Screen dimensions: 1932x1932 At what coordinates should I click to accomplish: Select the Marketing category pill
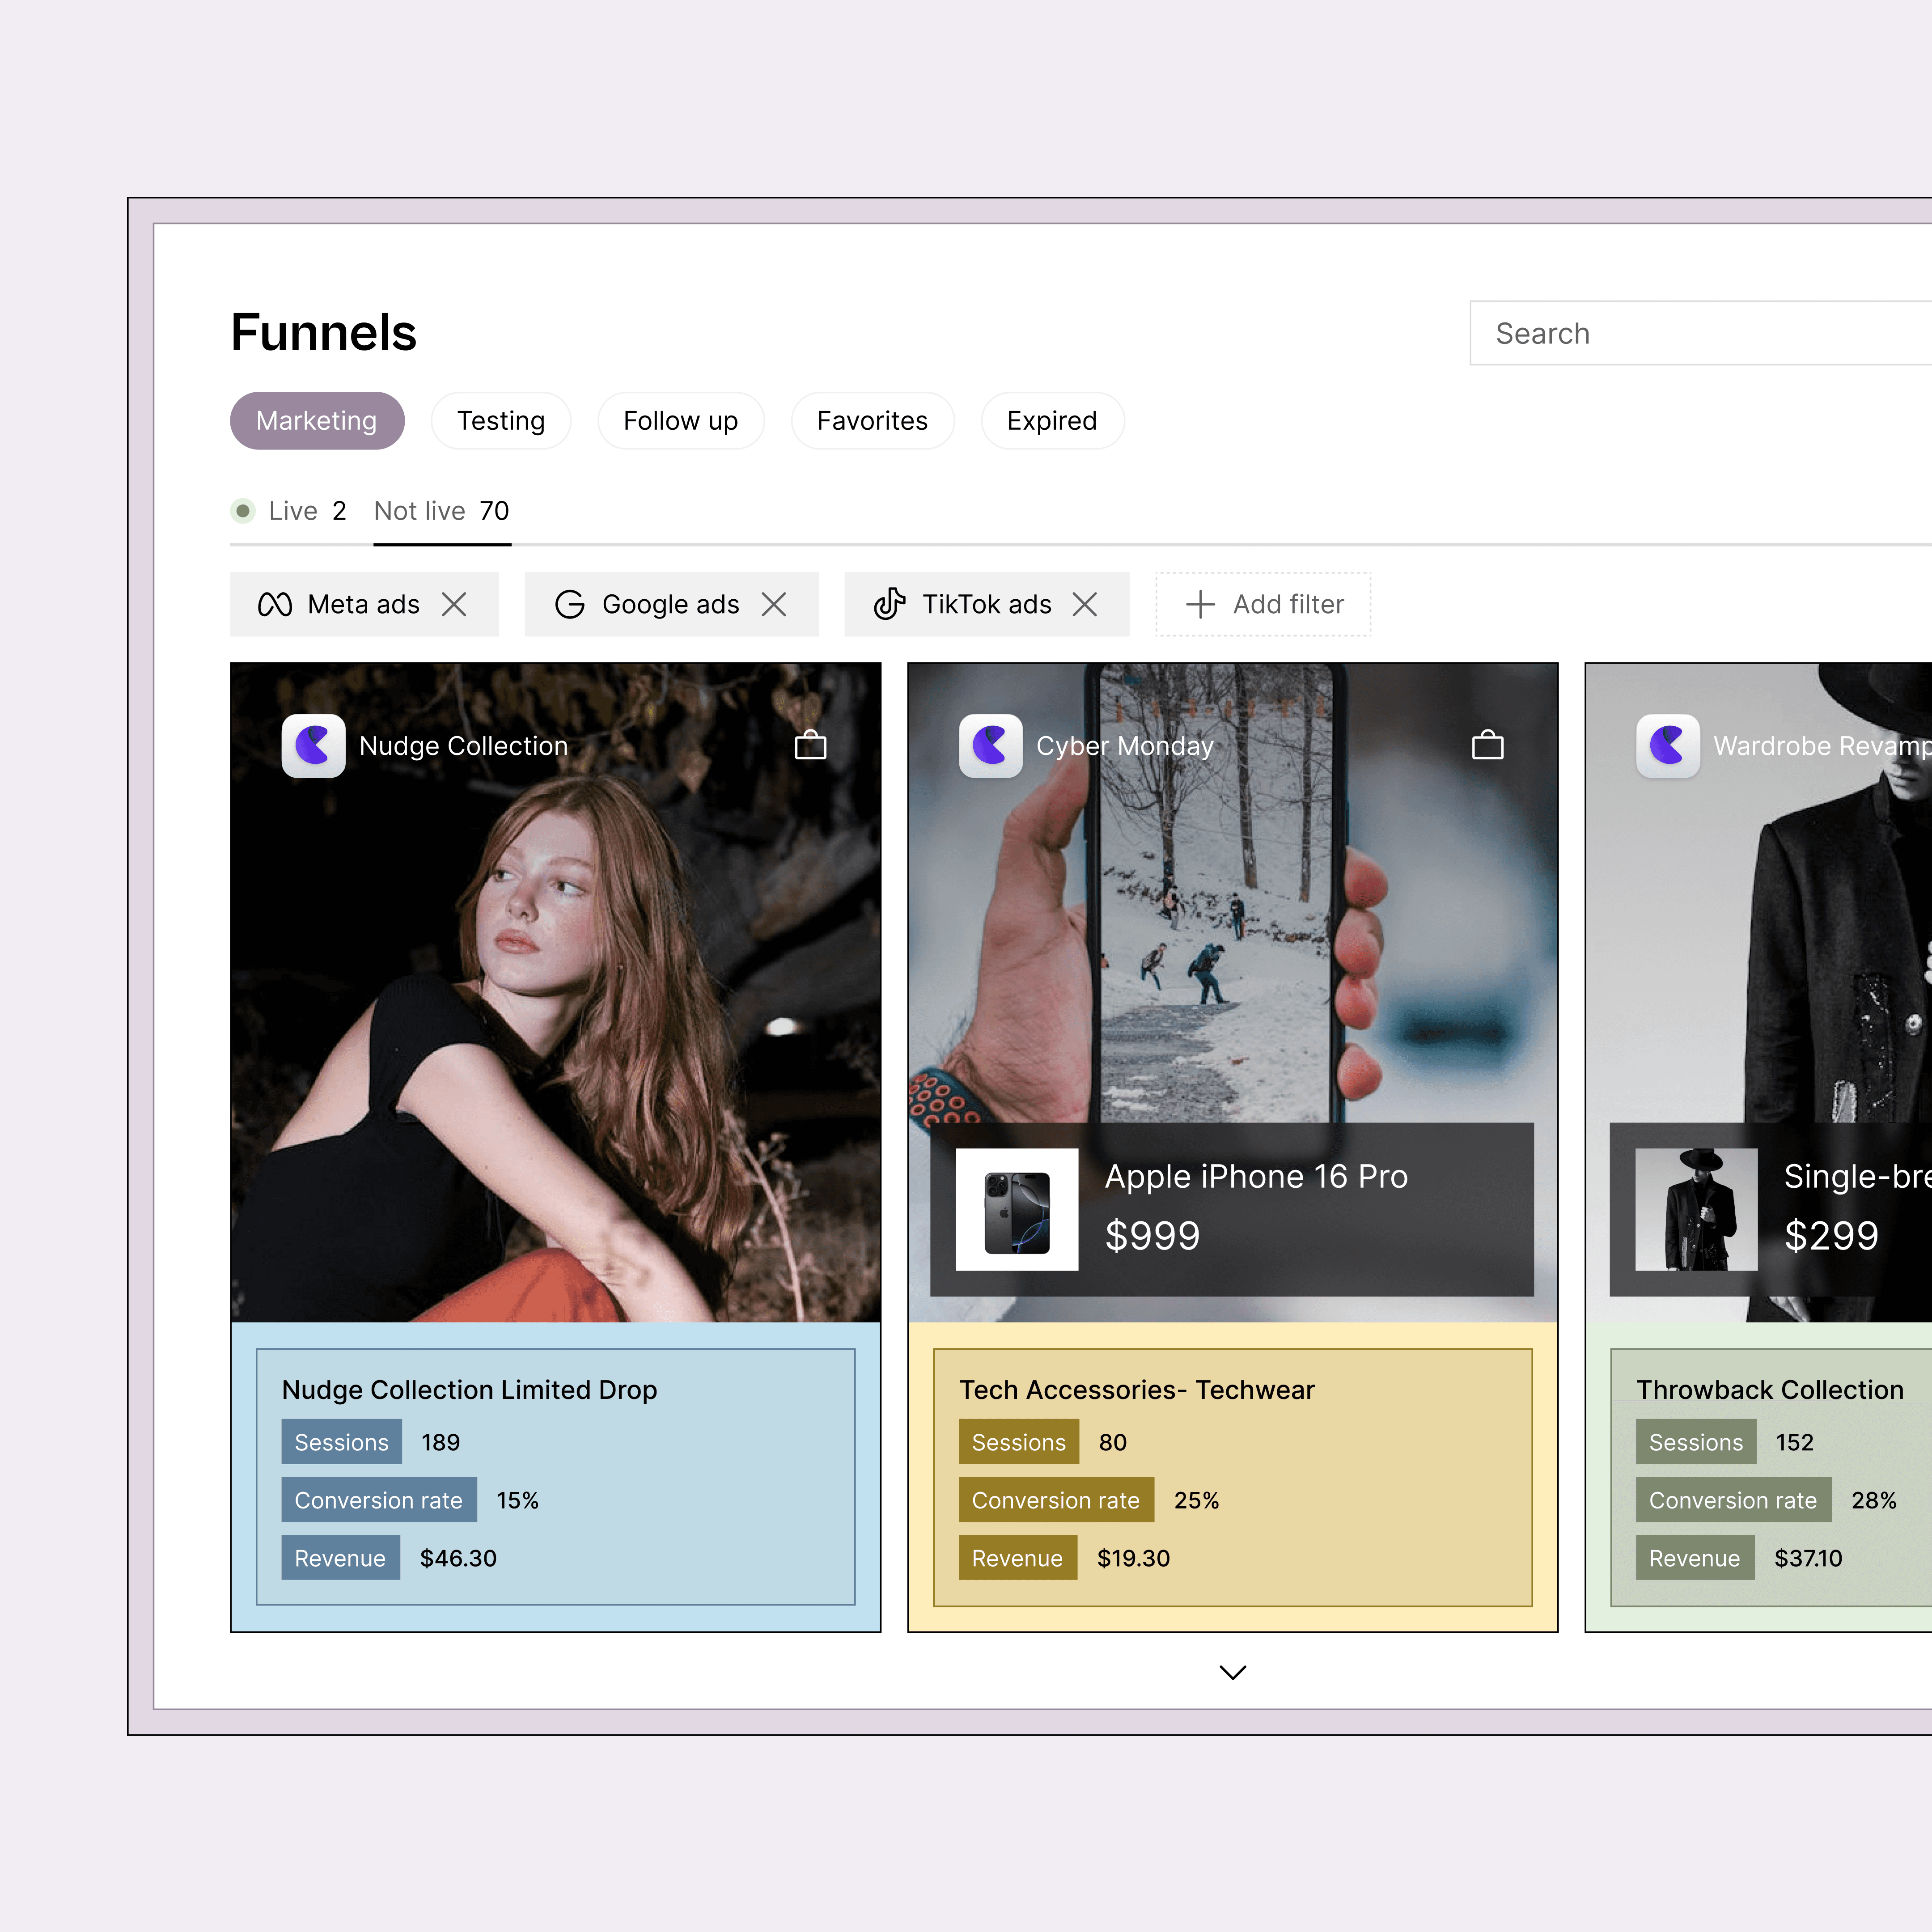317,421
